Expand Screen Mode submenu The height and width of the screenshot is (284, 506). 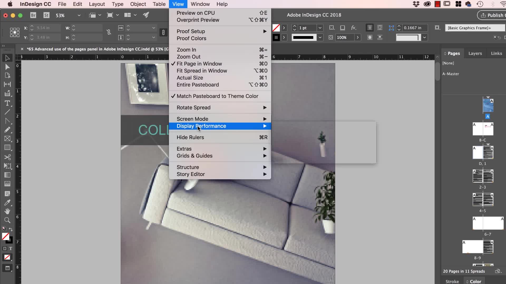(220, 119)
